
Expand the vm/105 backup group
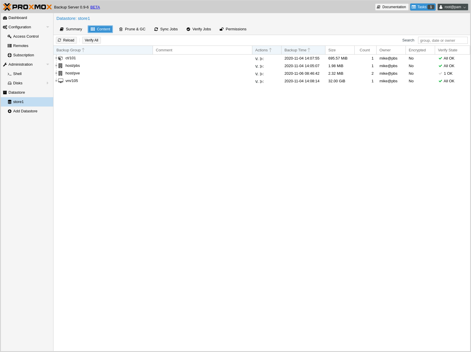point(56,81)
